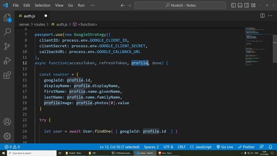Open the Explorer view in activity bar
The height and width of the screenshot is (156, 277).
7,18
